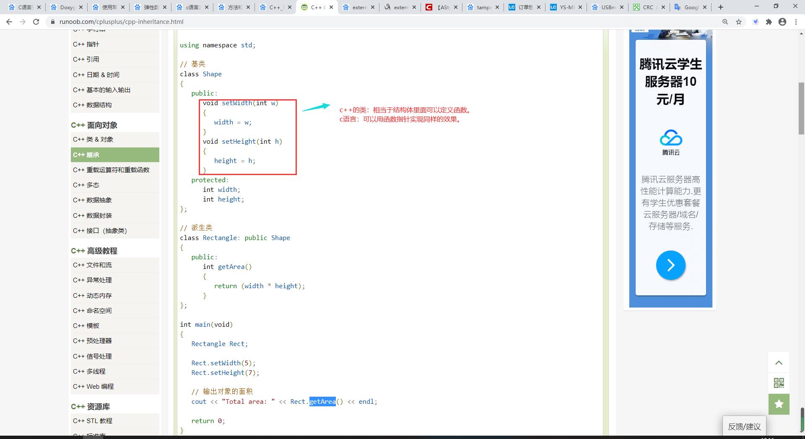Click the browser back navigation arrow

coord(9,22)
